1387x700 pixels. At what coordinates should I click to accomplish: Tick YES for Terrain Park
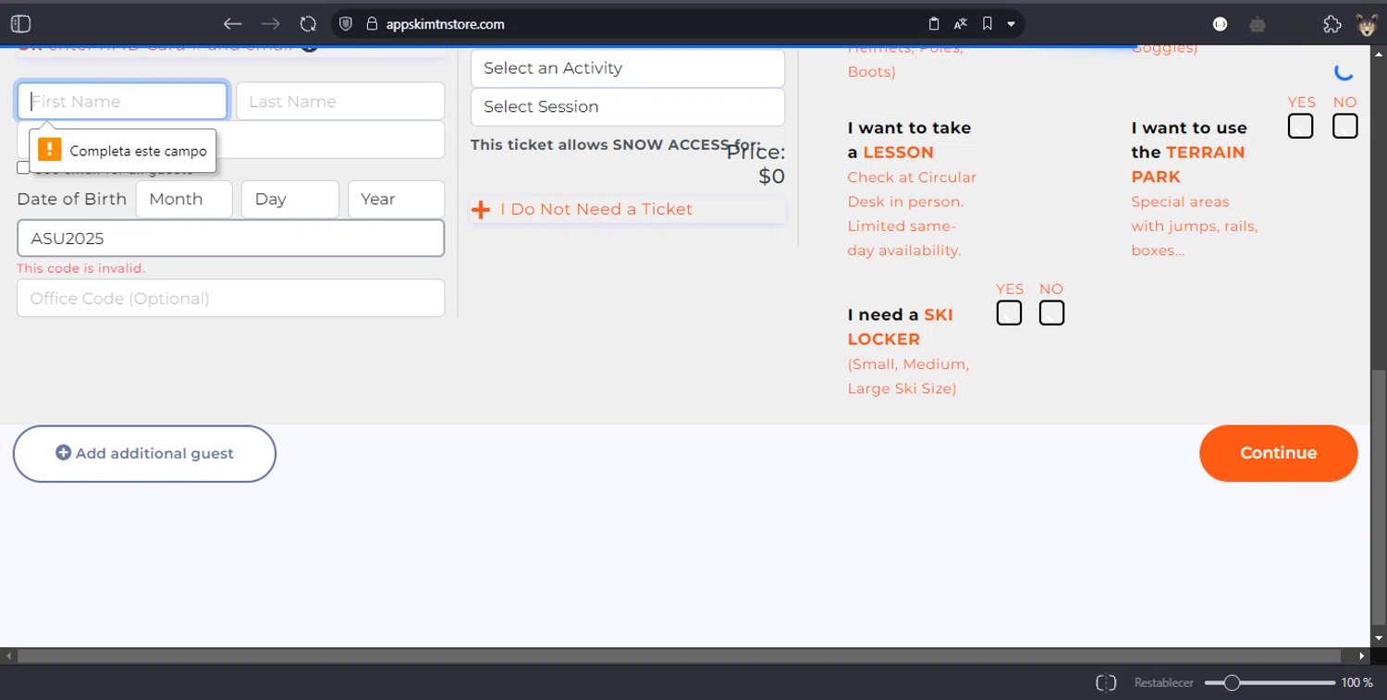pos(1300,126)
